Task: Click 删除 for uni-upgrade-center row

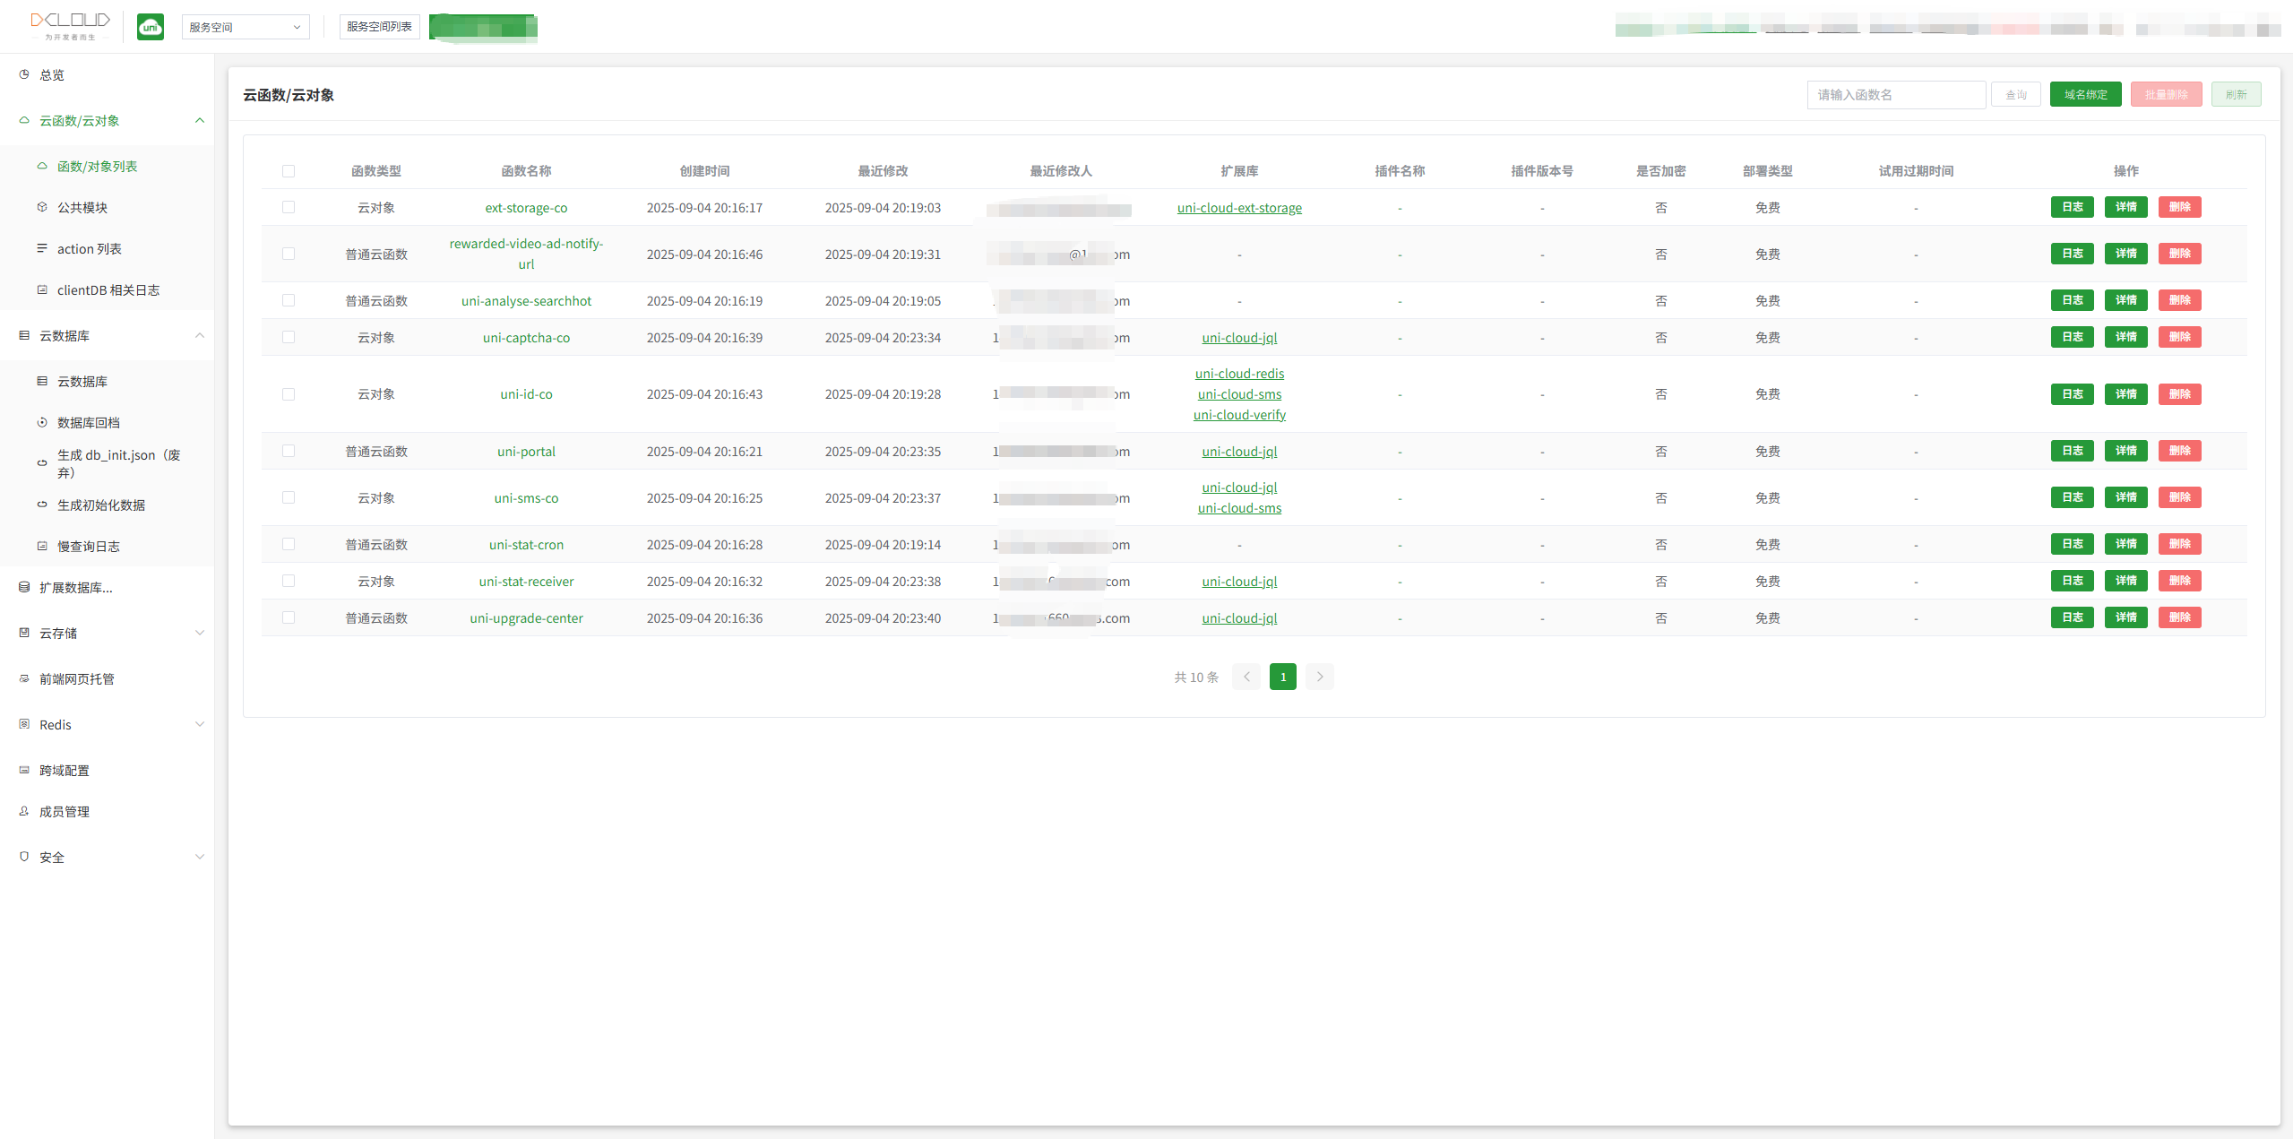Action: [x=2179, y=617]
